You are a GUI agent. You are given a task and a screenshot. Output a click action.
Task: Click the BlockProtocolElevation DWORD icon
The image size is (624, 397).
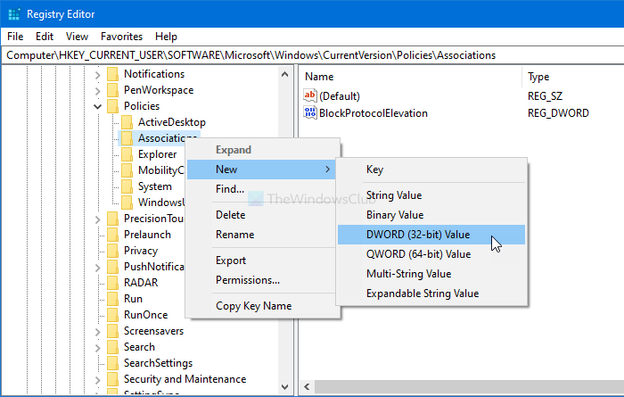[310, 113]
